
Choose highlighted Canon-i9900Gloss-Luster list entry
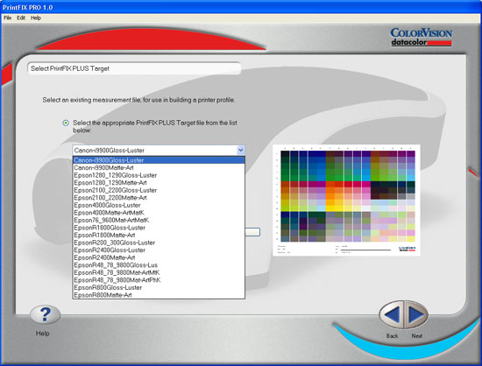coord(159,160)
